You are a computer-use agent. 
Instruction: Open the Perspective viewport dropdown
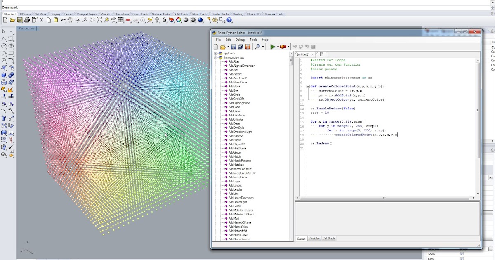[x=38, y=28]
